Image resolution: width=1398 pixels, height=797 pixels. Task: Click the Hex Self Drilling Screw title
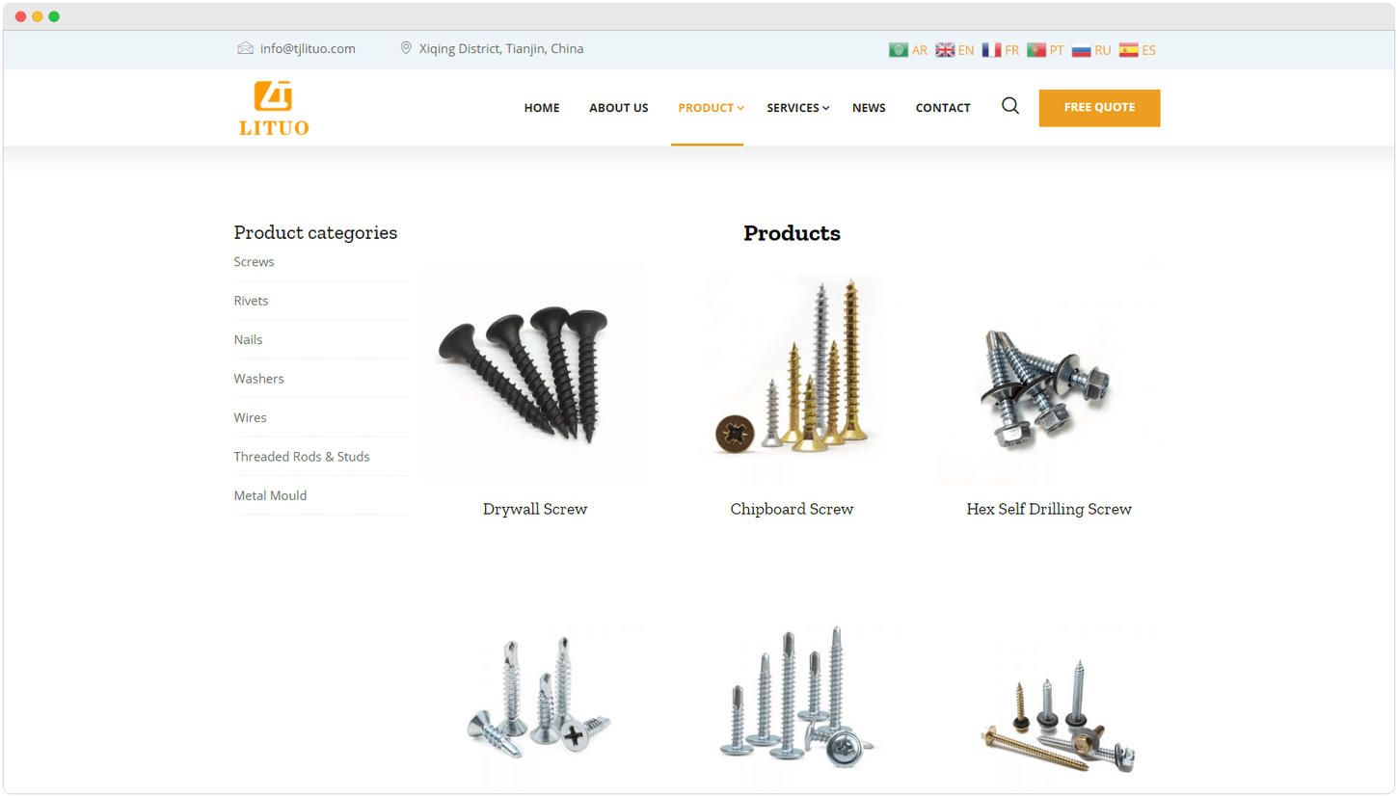click(x=1049, y=509)
